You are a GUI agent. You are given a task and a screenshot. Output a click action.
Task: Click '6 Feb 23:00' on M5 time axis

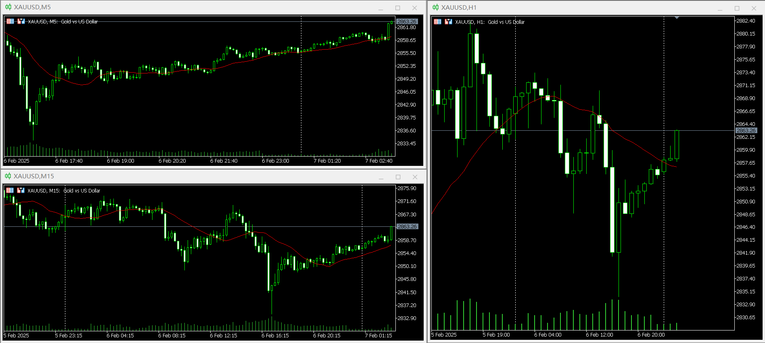click(276, 161)
